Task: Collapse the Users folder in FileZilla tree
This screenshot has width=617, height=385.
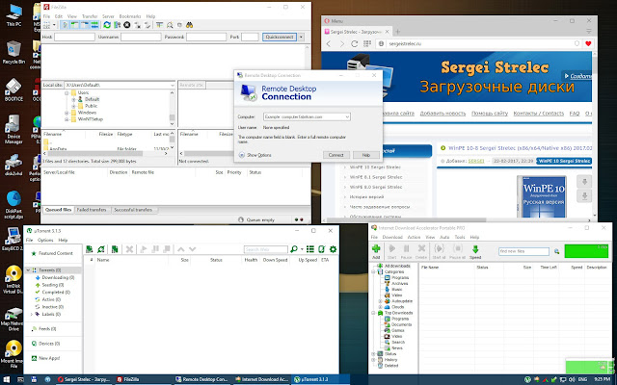Action: click(67, 92)
